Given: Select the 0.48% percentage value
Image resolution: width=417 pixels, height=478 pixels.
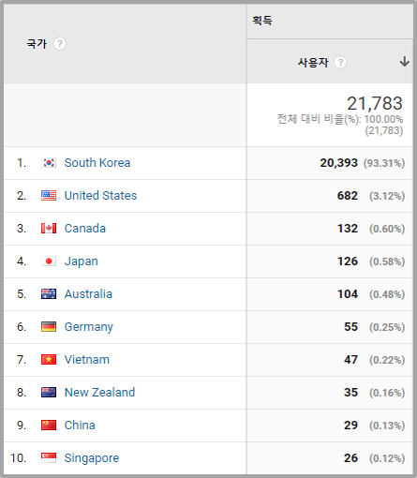Looking at the screenshot, I should point(387,294).
